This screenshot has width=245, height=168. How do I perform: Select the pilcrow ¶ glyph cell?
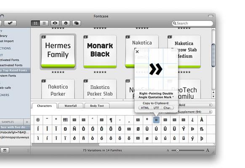(x=111, y=120)
